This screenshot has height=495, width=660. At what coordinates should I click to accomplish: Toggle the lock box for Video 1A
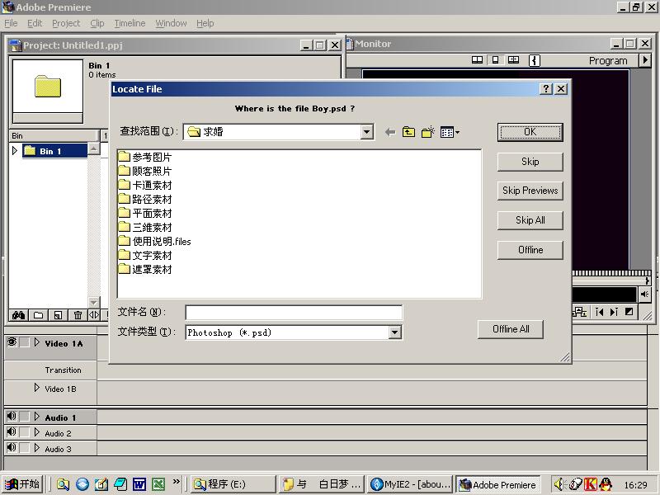click(25, 342)
